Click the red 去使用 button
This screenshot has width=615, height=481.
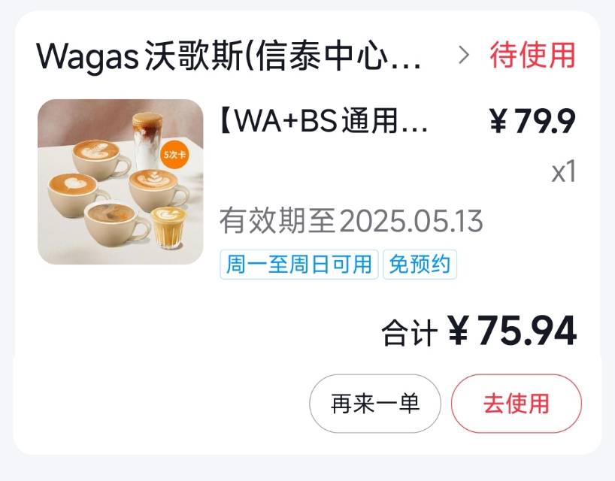(517, 404)
